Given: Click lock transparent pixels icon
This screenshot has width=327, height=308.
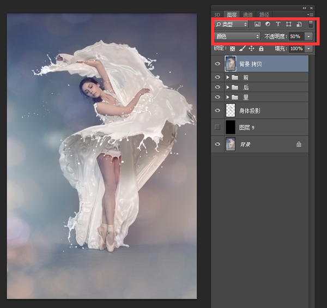Looking at the screenshot, I should tap(233, 49).
